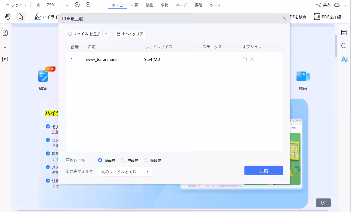Select the 中品質 compression level

[123, 160]
